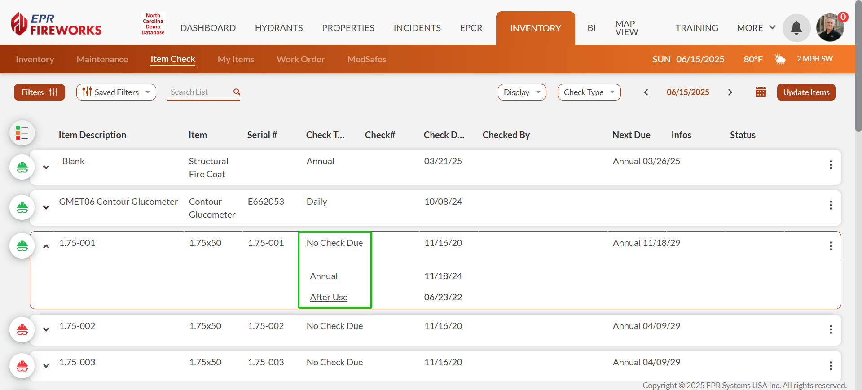Open three-dot menu for 1.75-001 row
This screenshot has width=862, height=390.
831,246
